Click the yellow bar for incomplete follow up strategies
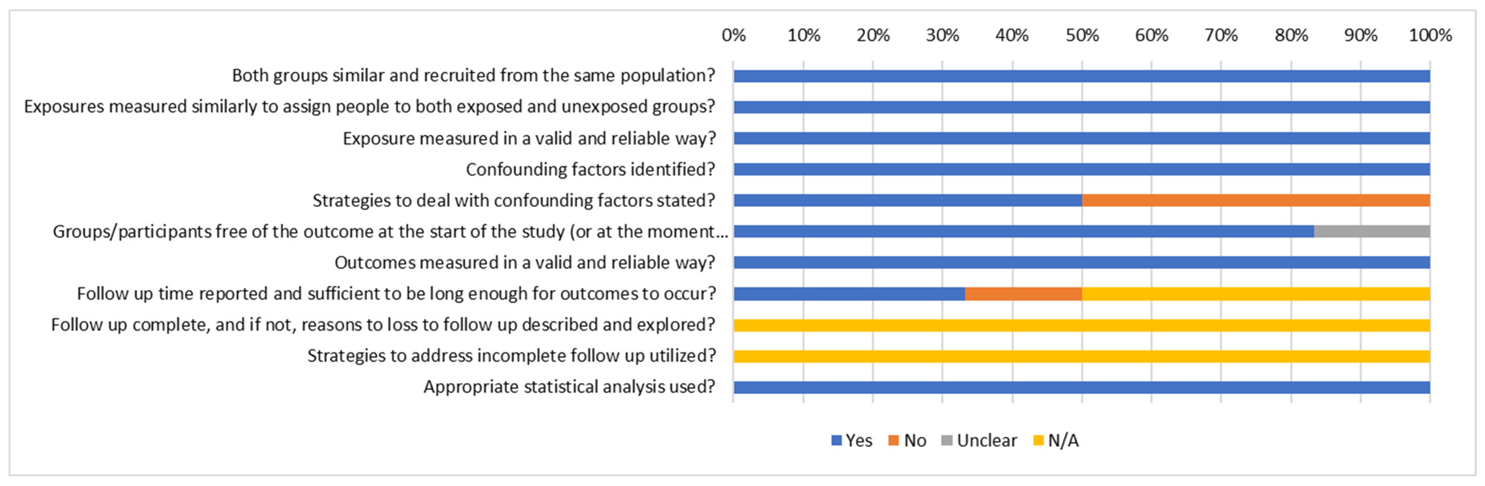 click(1082, 356)
